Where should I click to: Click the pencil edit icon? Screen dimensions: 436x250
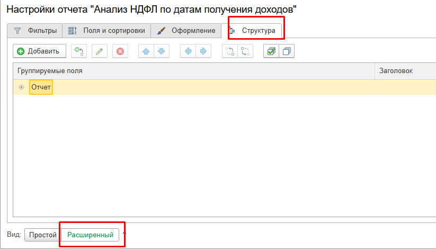[100, 51]
